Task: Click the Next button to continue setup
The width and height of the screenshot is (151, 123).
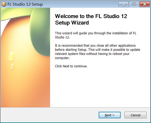Action: point(110,115)
